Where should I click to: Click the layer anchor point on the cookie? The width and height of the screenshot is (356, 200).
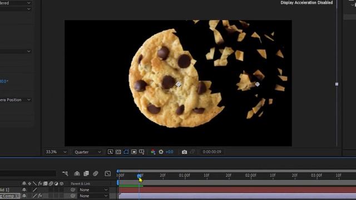pos(179,84)
